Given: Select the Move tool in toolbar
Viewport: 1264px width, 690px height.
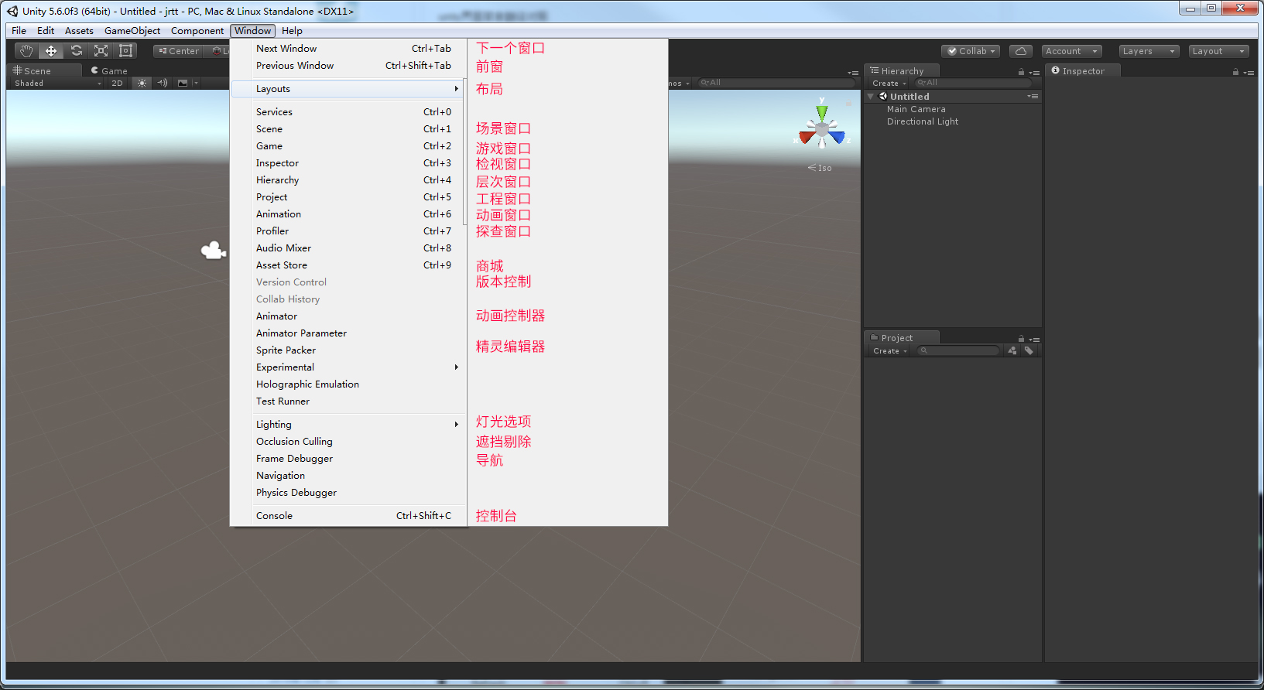Looking at the screenshot, I should pyautogui.click(x=51, y=51).
